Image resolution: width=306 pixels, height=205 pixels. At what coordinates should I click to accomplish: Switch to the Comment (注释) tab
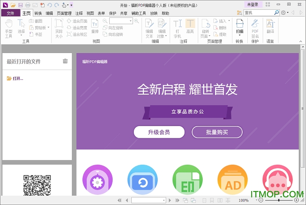click(x=79, y=13)
